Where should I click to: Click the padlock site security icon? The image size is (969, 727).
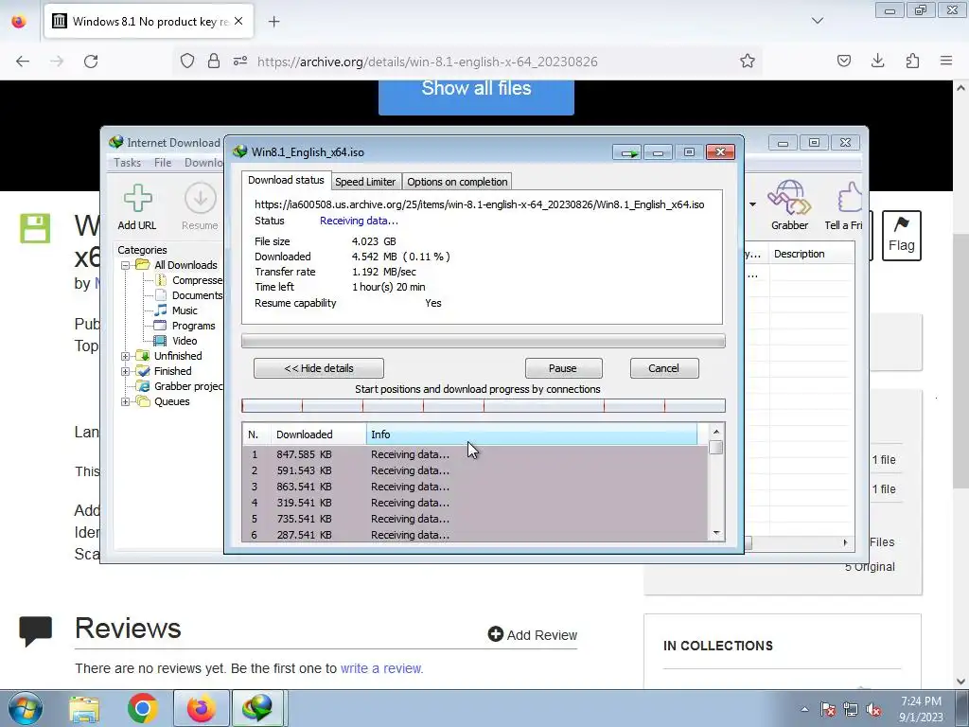click(213, 61)
